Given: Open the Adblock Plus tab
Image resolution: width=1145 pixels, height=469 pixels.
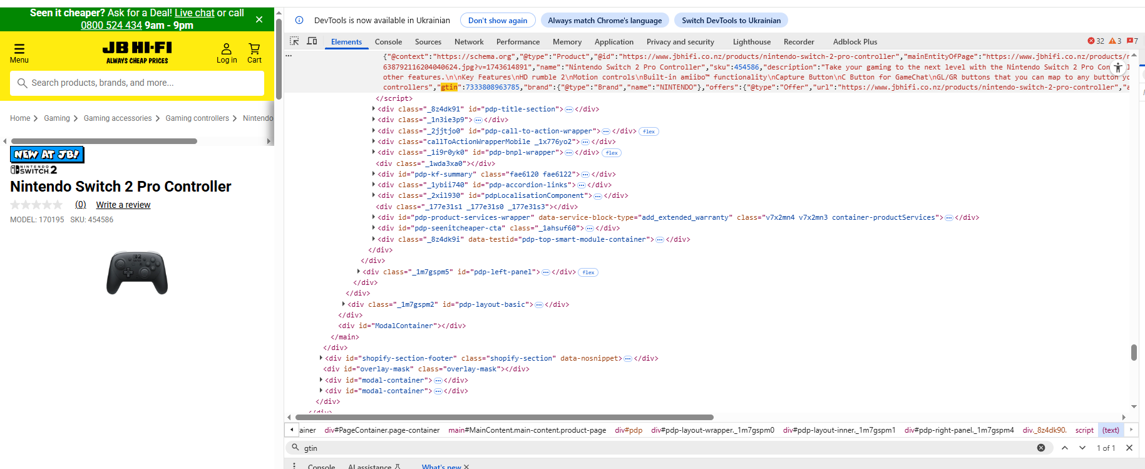Looking at the screenshot, I should point(855,42).
